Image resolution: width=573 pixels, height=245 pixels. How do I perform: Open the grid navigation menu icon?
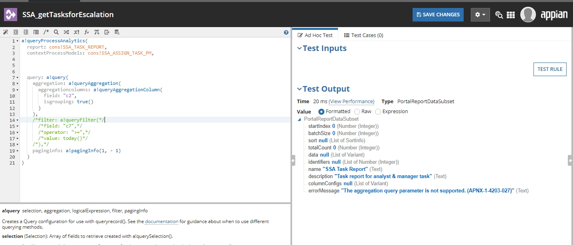pos(511,15)
